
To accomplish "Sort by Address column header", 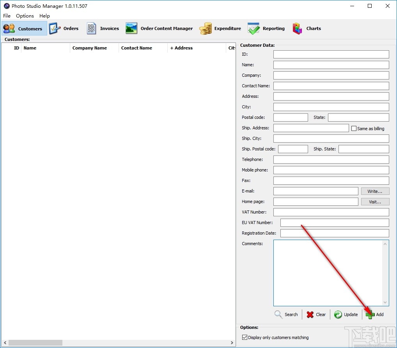I will coord(197,48).
